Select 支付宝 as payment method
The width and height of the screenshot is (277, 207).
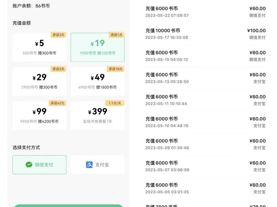coord(98,165)
